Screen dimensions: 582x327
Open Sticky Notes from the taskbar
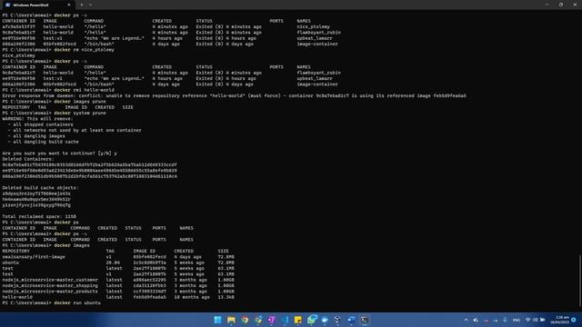pyautogui.click(x=298, y=320)
